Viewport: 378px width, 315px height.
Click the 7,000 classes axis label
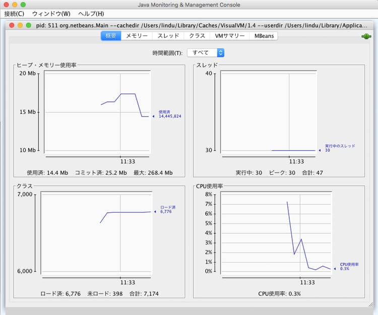point(25,194)
